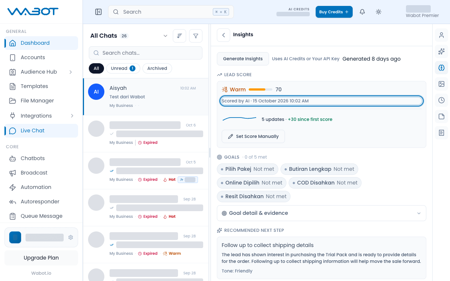Open Queue Message page

41,216
